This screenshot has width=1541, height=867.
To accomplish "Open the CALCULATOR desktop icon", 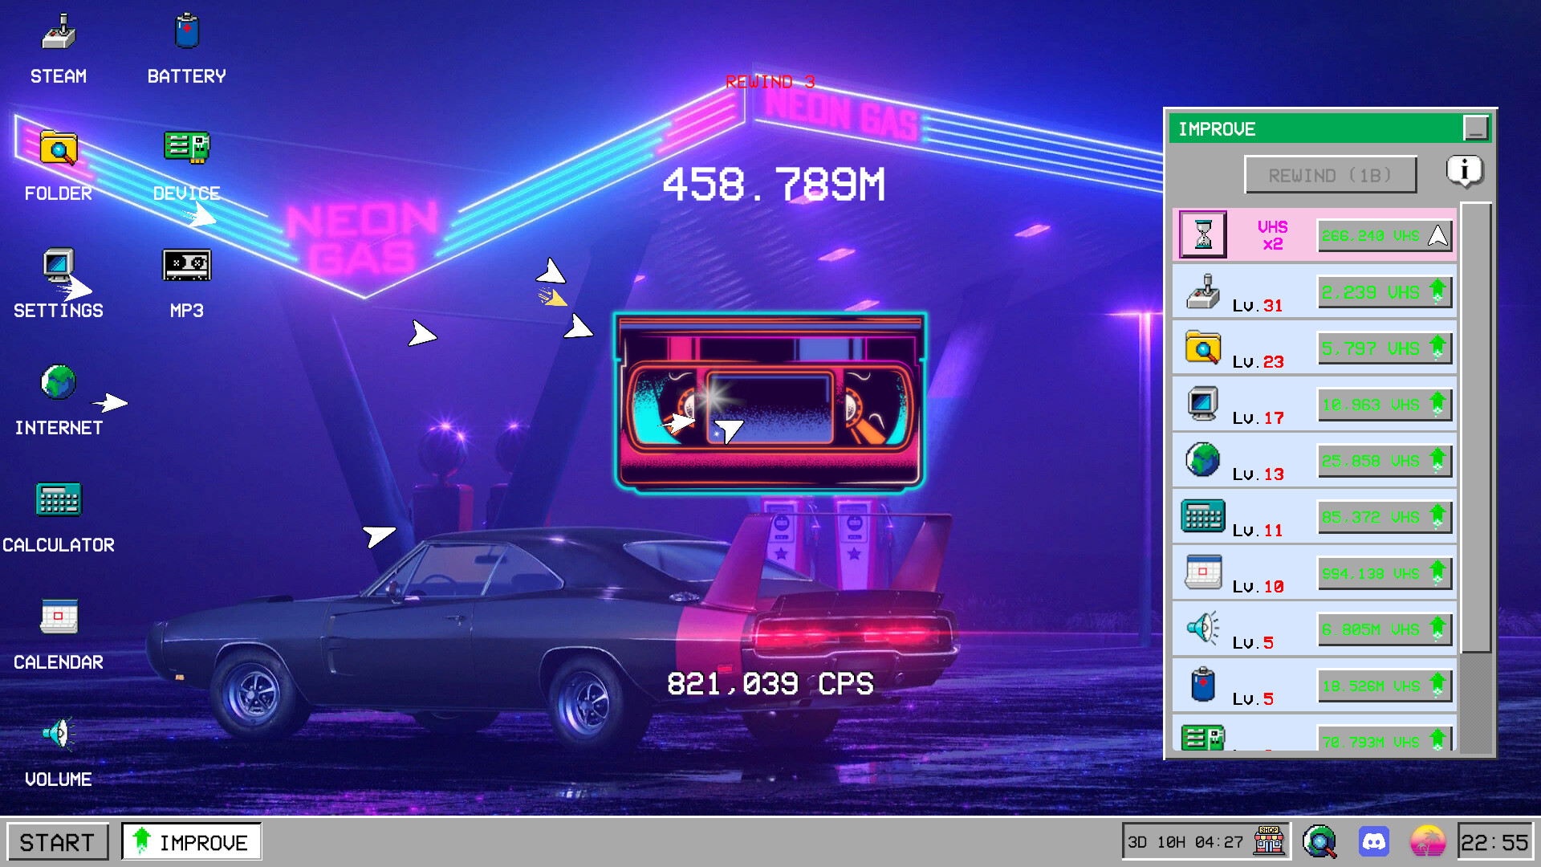I will point(57,500).
